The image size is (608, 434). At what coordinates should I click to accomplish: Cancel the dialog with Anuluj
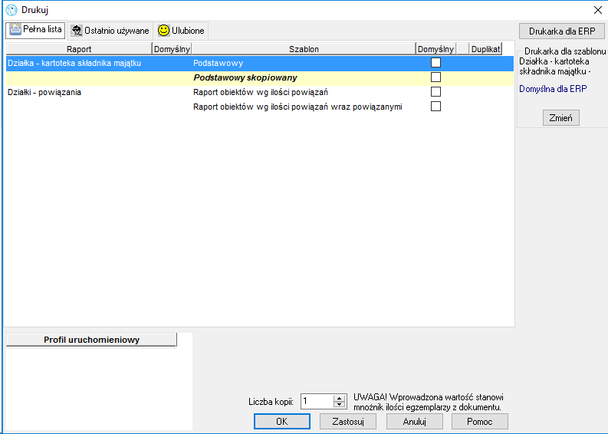415,422
